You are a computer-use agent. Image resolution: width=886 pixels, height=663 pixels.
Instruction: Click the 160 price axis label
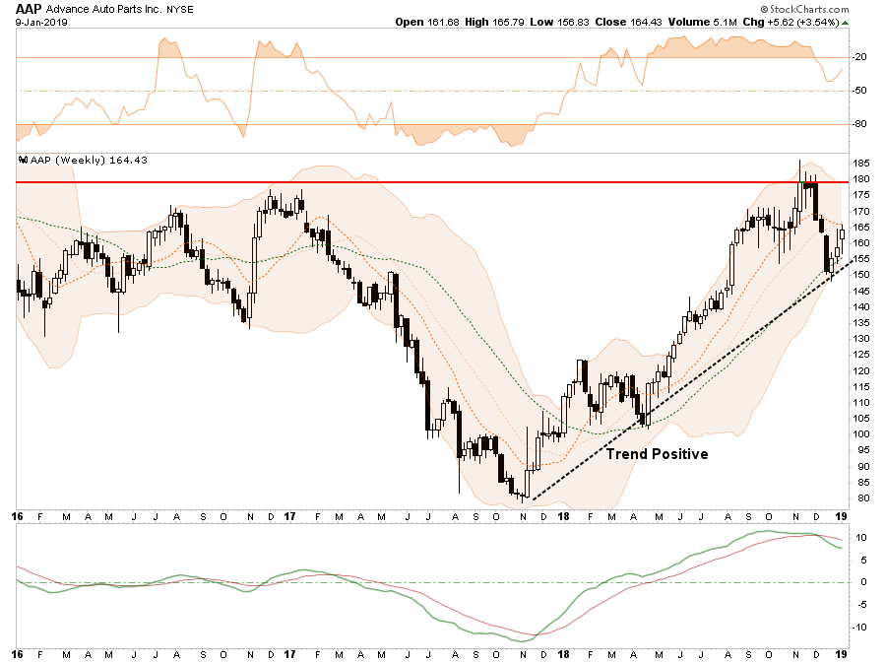pos(861,243)
